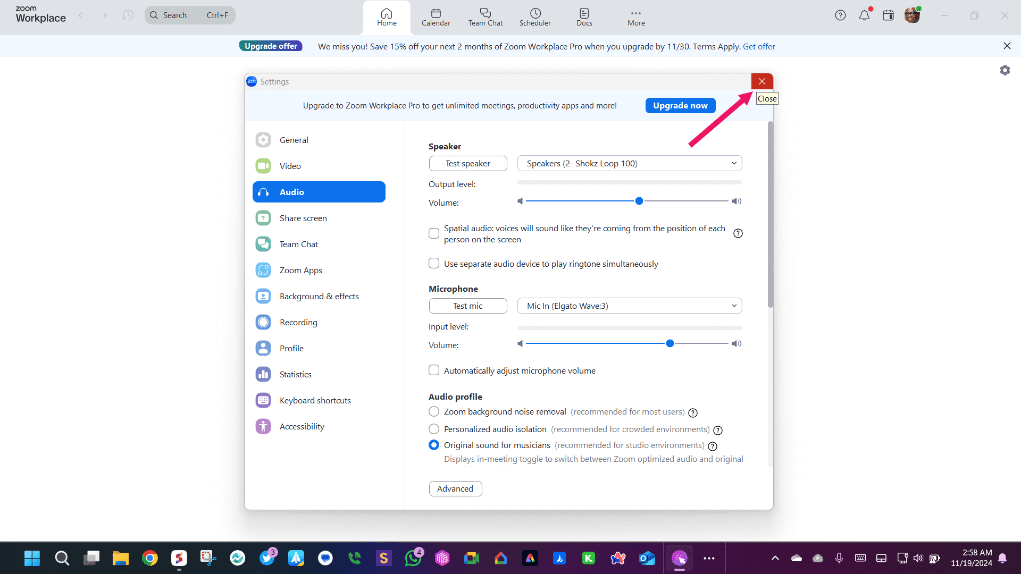Enable Spatial audio checkbox
This screenshot has height=574, width=1021.
(x=434, y=233)
